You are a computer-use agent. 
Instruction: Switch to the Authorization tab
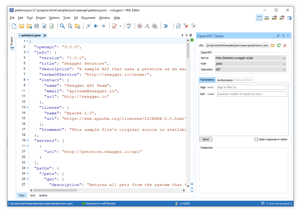tap(225, 80)
